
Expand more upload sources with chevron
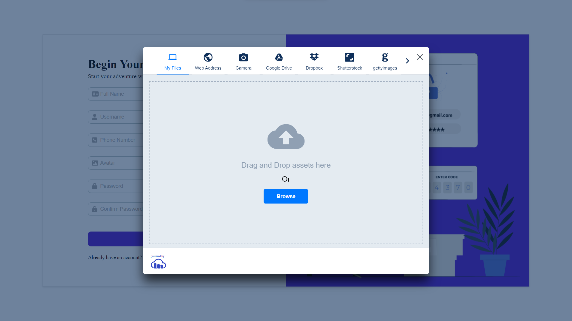[407, 61]
